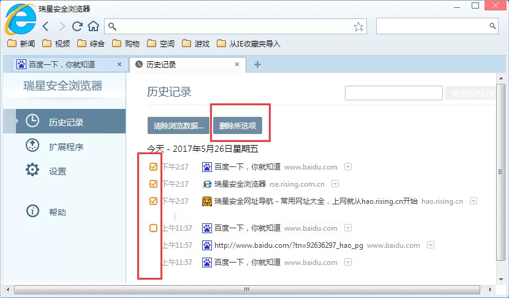
Task: Uncheck the 瑞星安全浏览器 entry checkbox
Action: point(153,184)
